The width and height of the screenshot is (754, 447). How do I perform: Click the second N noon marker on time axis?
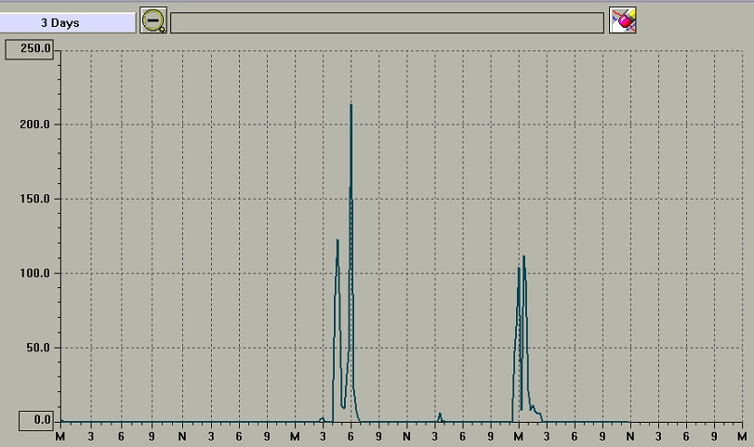click(406, 436)
